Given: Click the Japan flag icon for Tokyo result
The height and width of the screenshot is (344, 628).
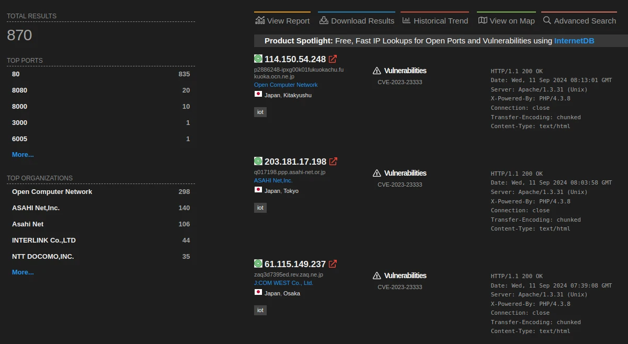Looking at the screenshot, I should click(258, 190).
